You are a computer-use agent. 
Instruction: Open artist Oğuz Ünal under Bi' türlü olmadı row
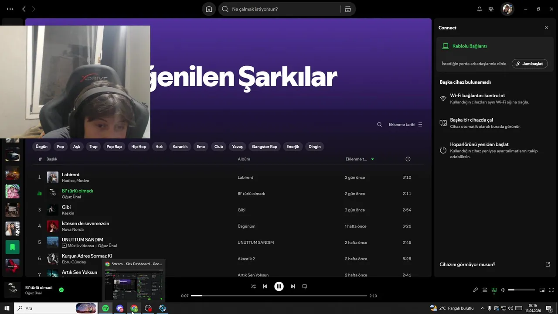[x=71, y=197]
